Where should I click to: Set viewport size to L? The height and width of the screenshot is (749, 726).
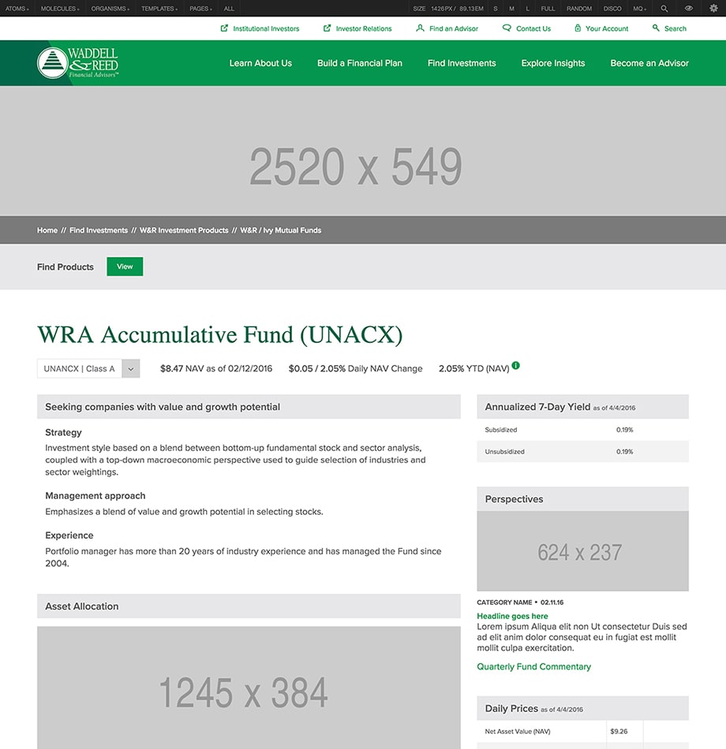point(527,9)
